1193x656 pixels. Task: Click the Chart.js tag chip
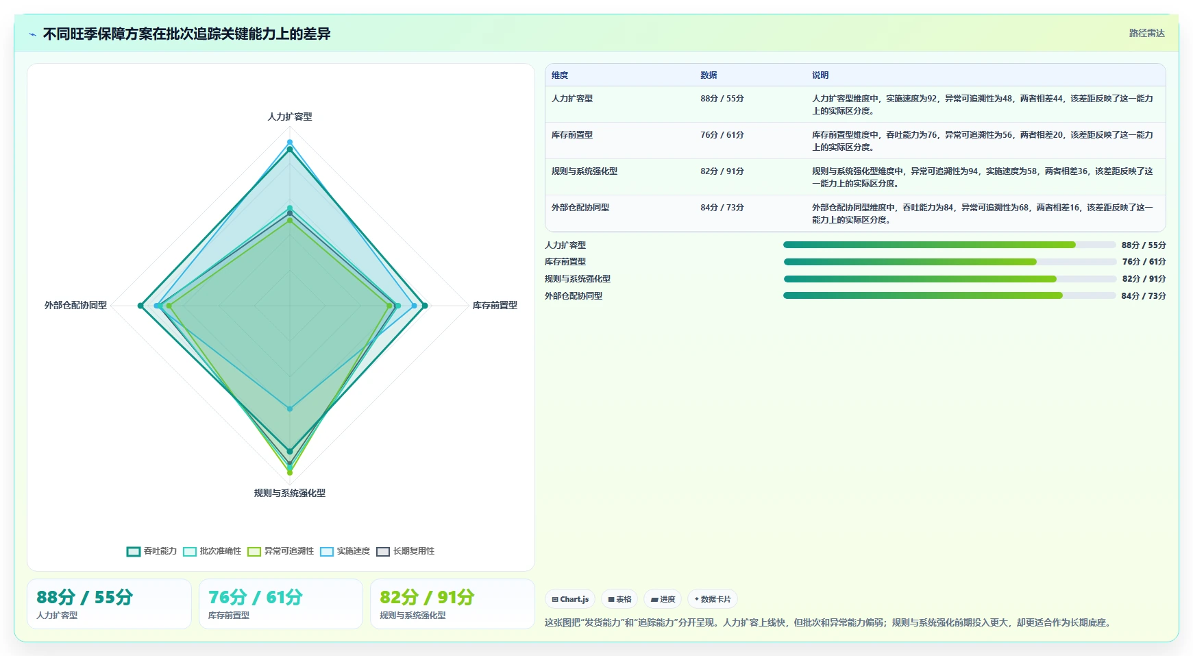point(570,599)
